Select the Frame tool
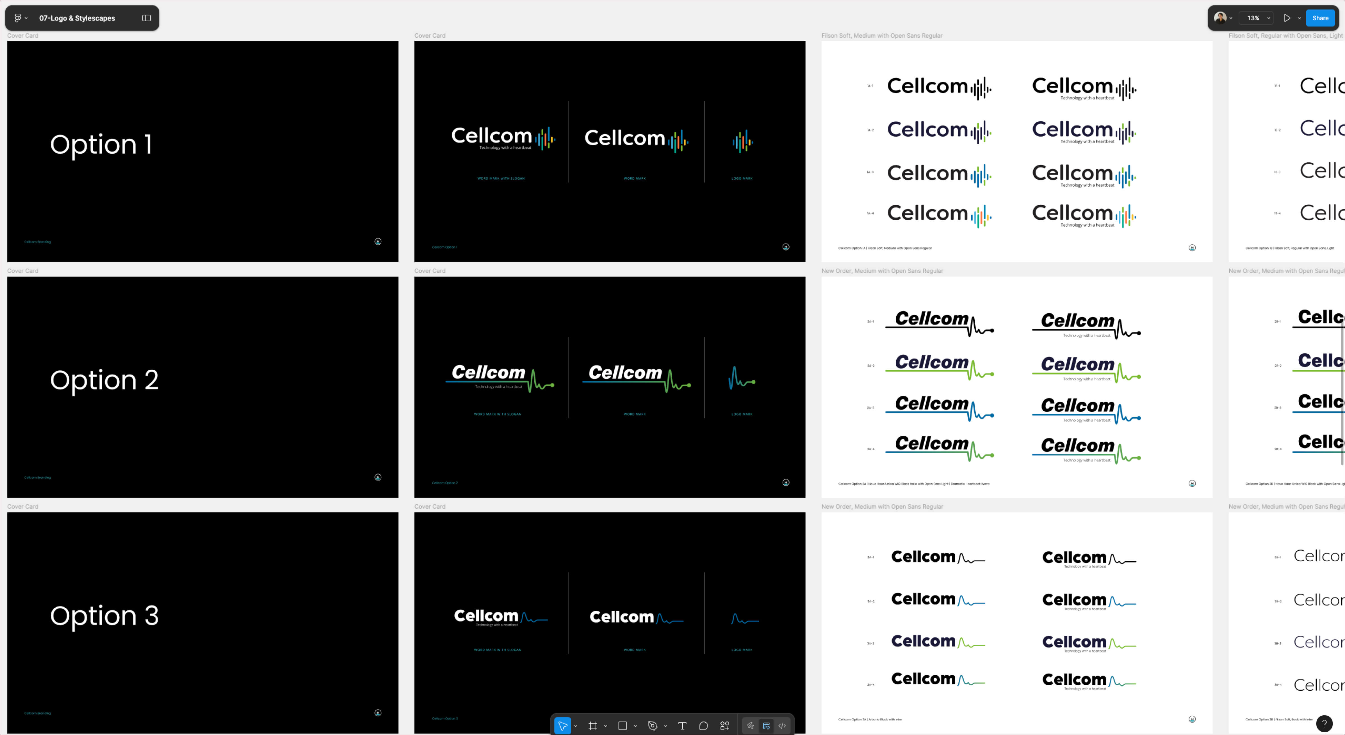This screenshot has height=735, width=1345. (x=593, y=725)
